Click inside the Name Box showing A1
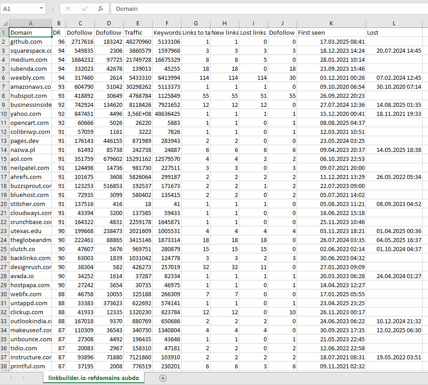This screenshot has width=428, height=385. point(20,9)
